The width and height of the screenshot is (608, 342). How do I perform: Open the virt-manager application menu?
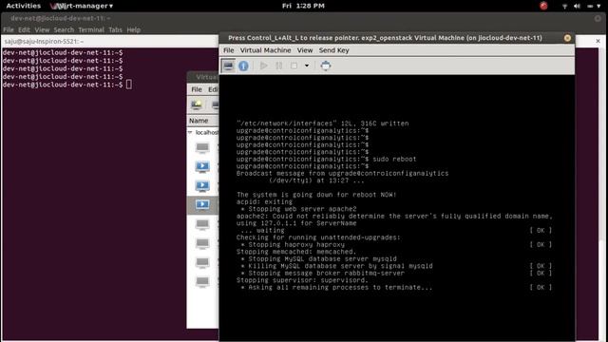coord(82,6)
